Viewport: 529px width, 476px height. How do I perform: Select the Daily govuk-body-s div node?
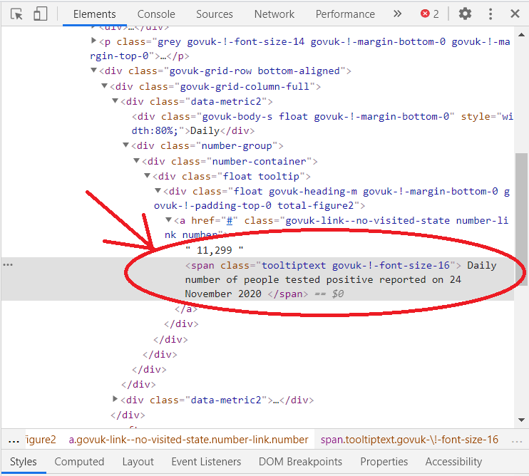tap(322, 123)
